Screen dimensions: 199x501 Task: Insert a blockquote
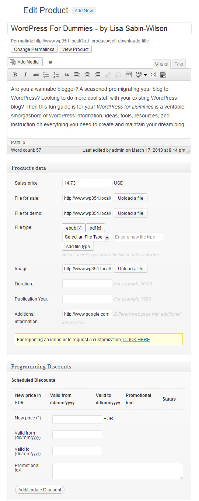67,75
